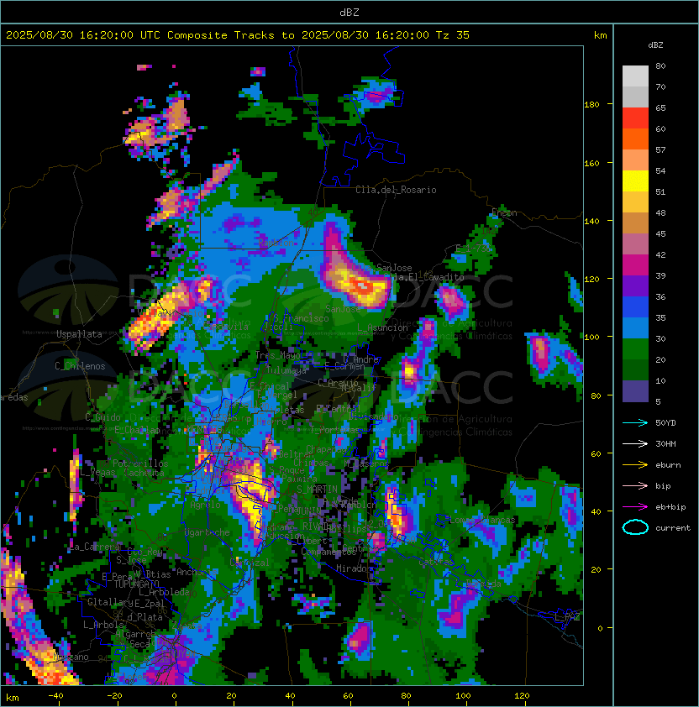699x707 pixels.
Task: Click the '100' tick on vertical km axis
Action: pyautogui.click(x=591, y=337)
